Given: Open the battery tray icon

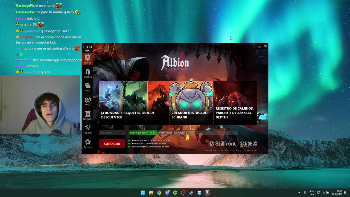Looking at the screenshot, I should coord(328,193).
